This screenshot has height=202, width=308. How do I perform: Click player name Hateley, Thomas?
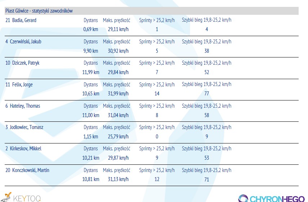(x=27, y=106)
